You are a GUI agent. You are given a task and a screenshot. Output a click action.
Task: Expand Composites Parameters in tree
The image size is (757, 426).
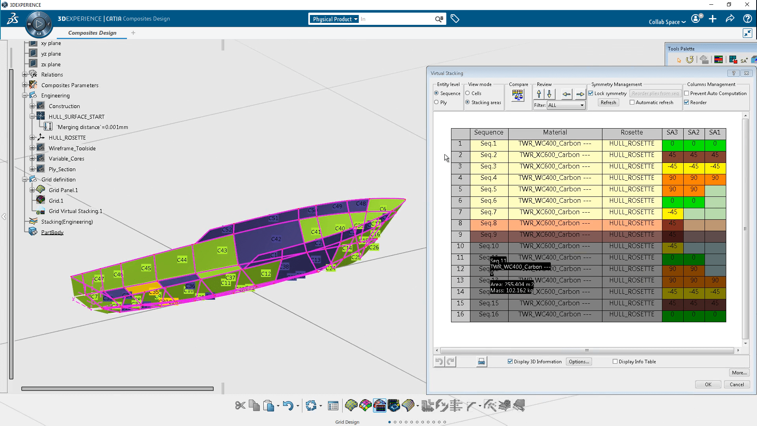[x=24, y=85]
